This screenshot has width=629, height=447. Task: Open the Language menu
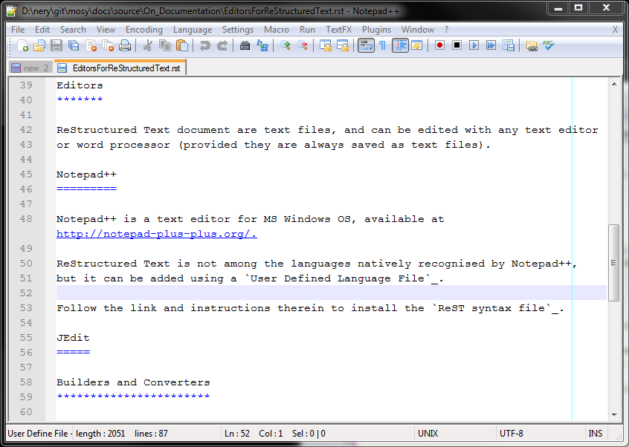[x=193, y=30]
